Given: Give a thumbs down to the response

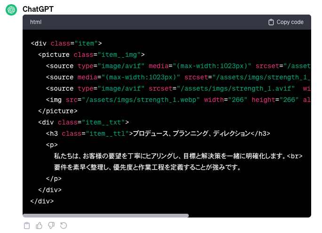Looking at the screenshot, I should 51,225.
